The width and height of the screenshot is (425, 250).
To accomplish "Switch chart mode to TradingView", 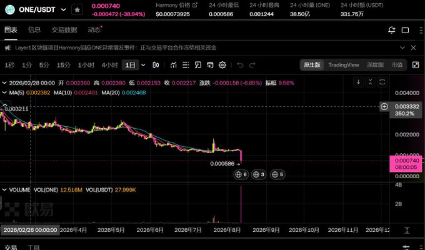I will (x=344, y=65).
